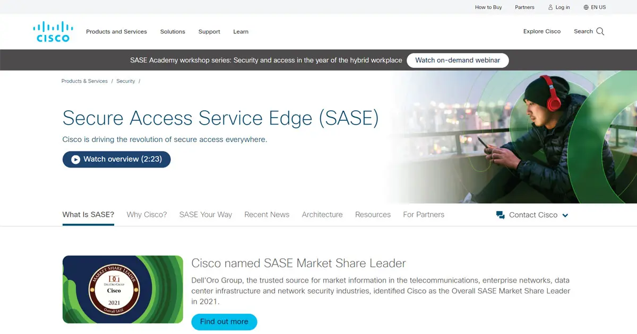Follow the Security breadcrumb link

[126, 81]
